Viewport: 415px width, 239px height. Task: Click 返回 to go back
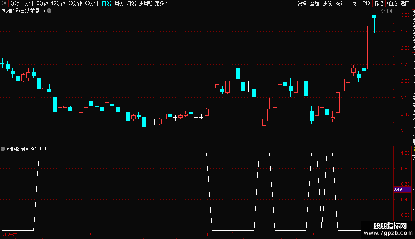pos(405,3)
